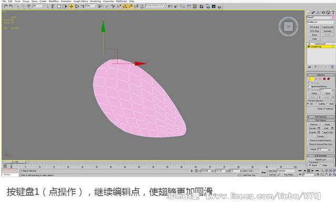Viewport: 336px width, 205px height.
Task: Activate the Select and Rotate tool
Action: [77, 6]
